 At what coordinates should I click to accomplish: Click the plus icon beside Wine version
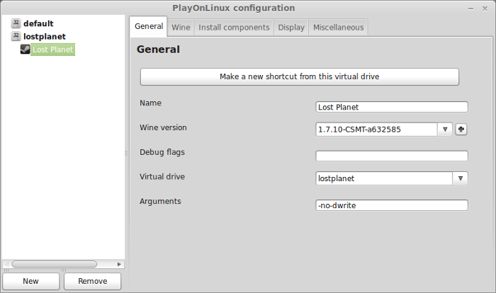461,130
